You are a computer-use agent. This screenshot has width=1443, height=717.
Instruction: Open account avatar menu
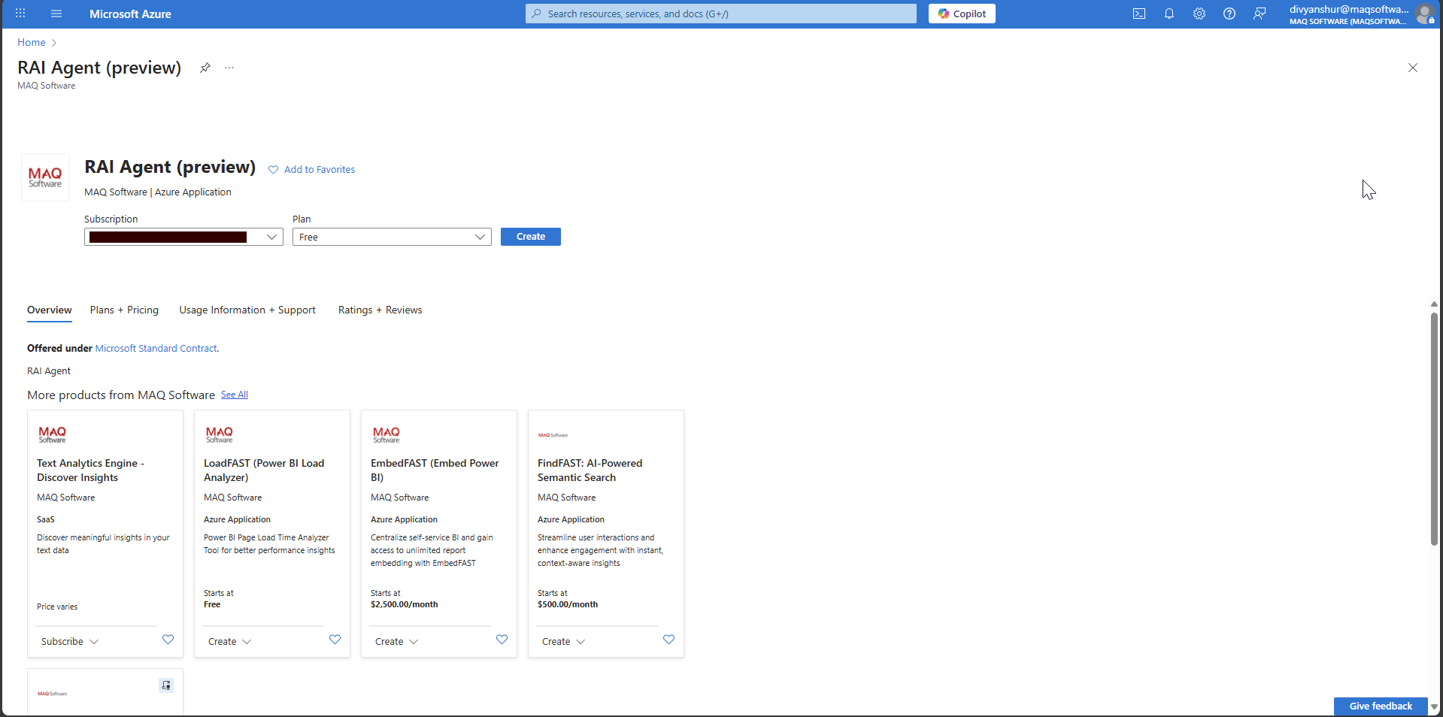coord(1424,14)
